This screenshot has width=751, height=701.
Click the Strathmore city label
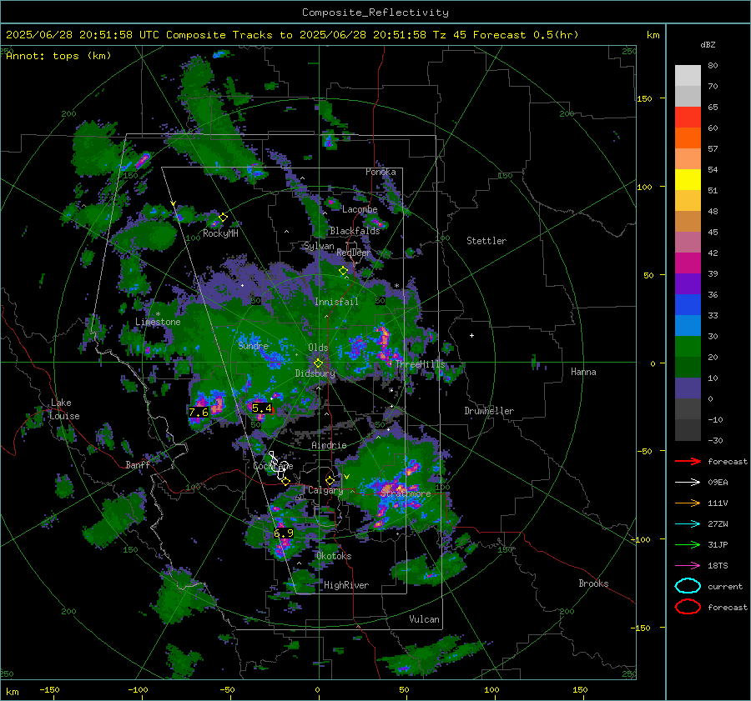[406, 493]
